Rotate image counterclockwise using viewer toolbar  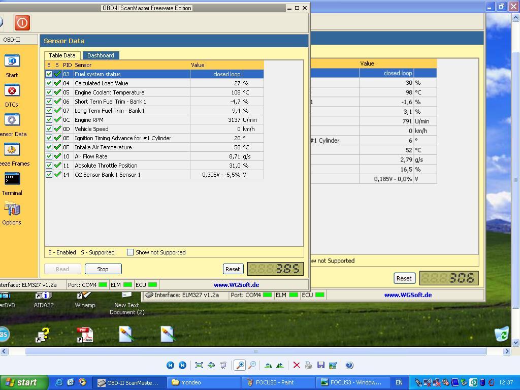280,365
